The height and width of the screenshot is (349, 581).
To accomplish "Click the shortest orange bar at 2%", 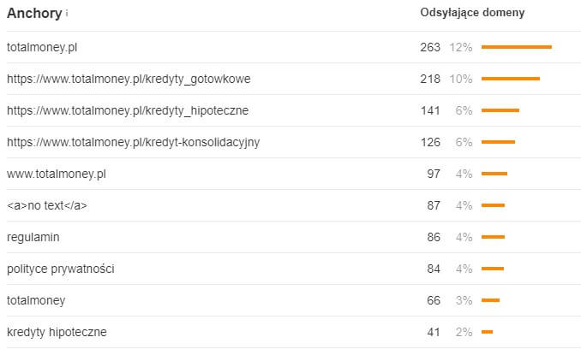I will (487, 332).
